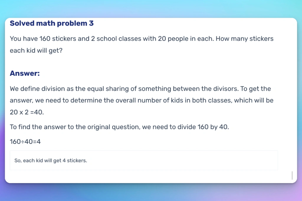Click the boxed text "So, each kid will get 4 stickers."
The image size is (302, 201).
51,161
